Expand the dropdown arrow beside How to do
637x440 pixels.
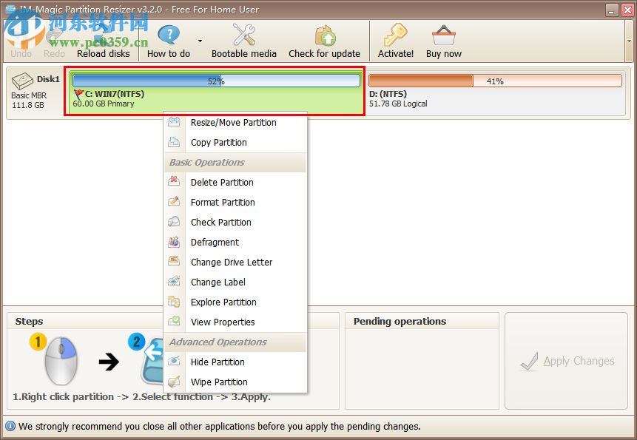(x=200, y=41)
